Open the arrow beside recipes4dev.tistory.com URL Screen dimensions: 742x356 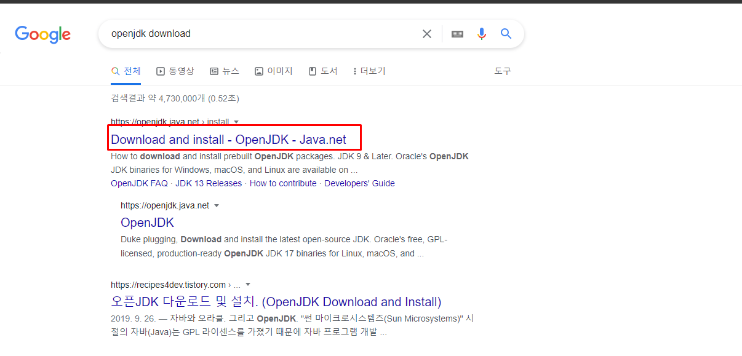[248, 285]
